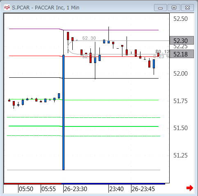The image size is (198, 196).
Task: Click the 51.75 price axis label
Action: [x=180, y=101]
